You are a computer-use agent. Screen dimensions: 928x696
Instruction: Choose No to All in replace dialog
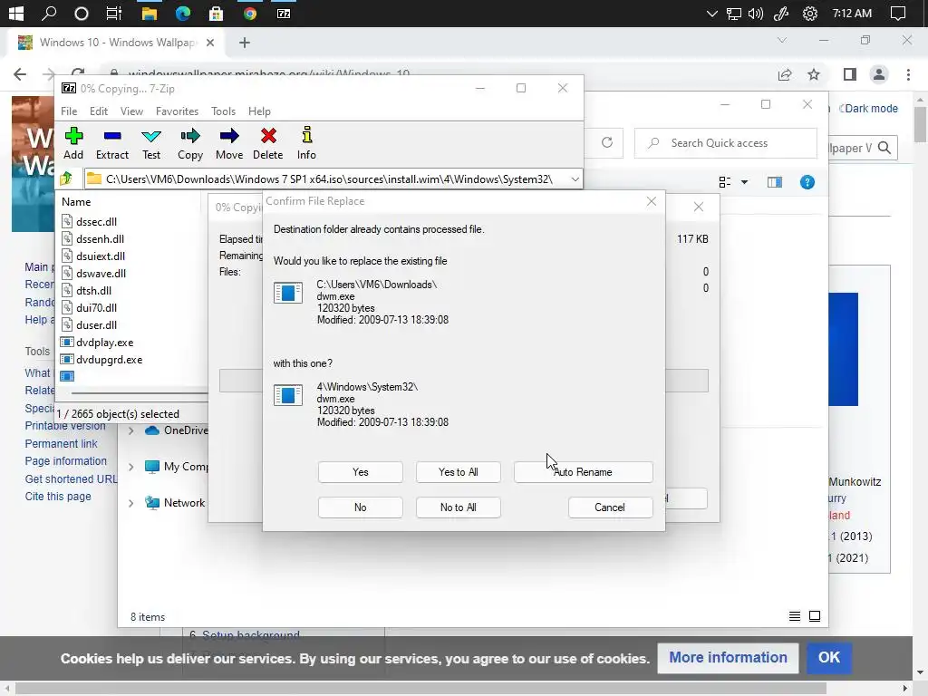point(458,507)
